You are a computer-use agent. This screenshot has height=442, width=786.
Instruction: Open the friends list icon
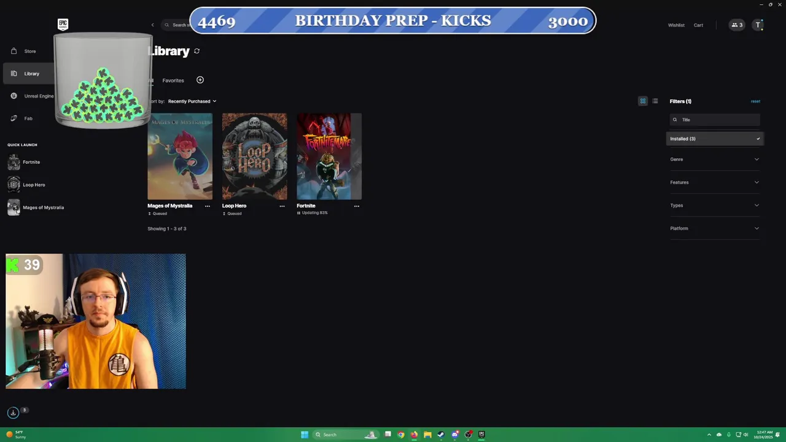point(737,25)
